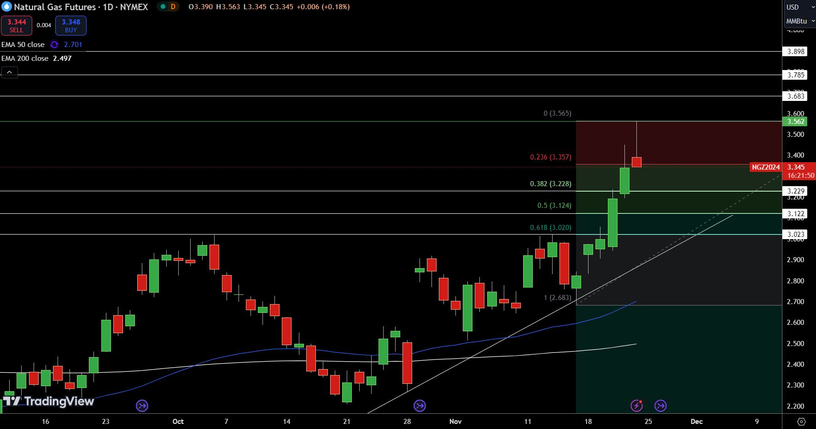
Task: Click the Natural Gas Futures 1D NYMEX title
Action: tap(81, 7)
